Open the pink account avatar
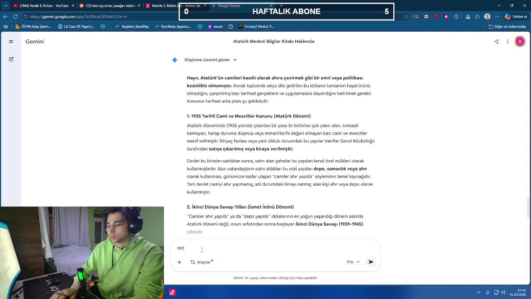531x299 pixels. [x=520, y=42]
